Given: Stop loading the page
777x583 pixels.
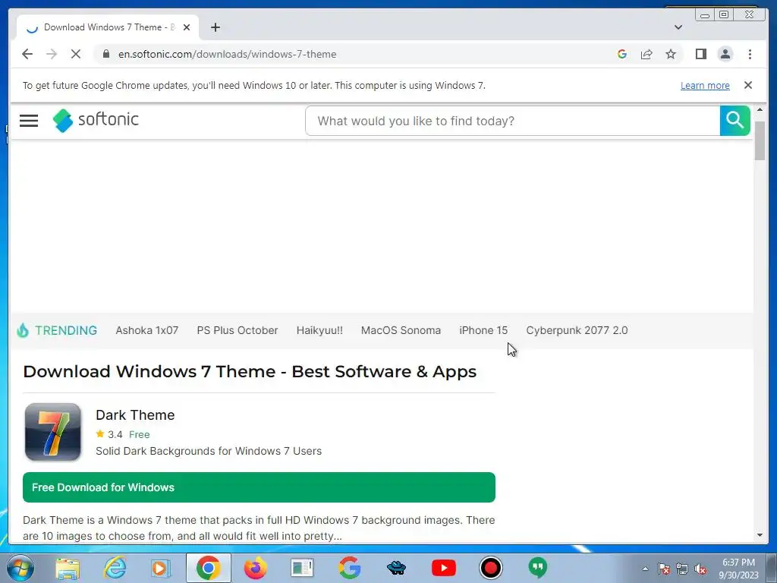Looking at the screenshot, I should tap(76, 54).
